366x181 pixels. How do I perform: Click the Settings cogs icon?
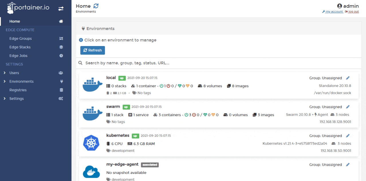pos(61,99)
